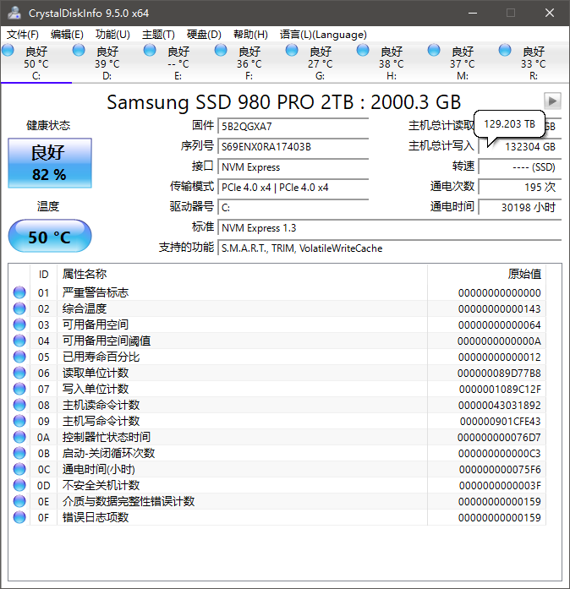Click status orb for 已用寿命百分比 row
Screen dimensions: 570x589
pos(19,357)
